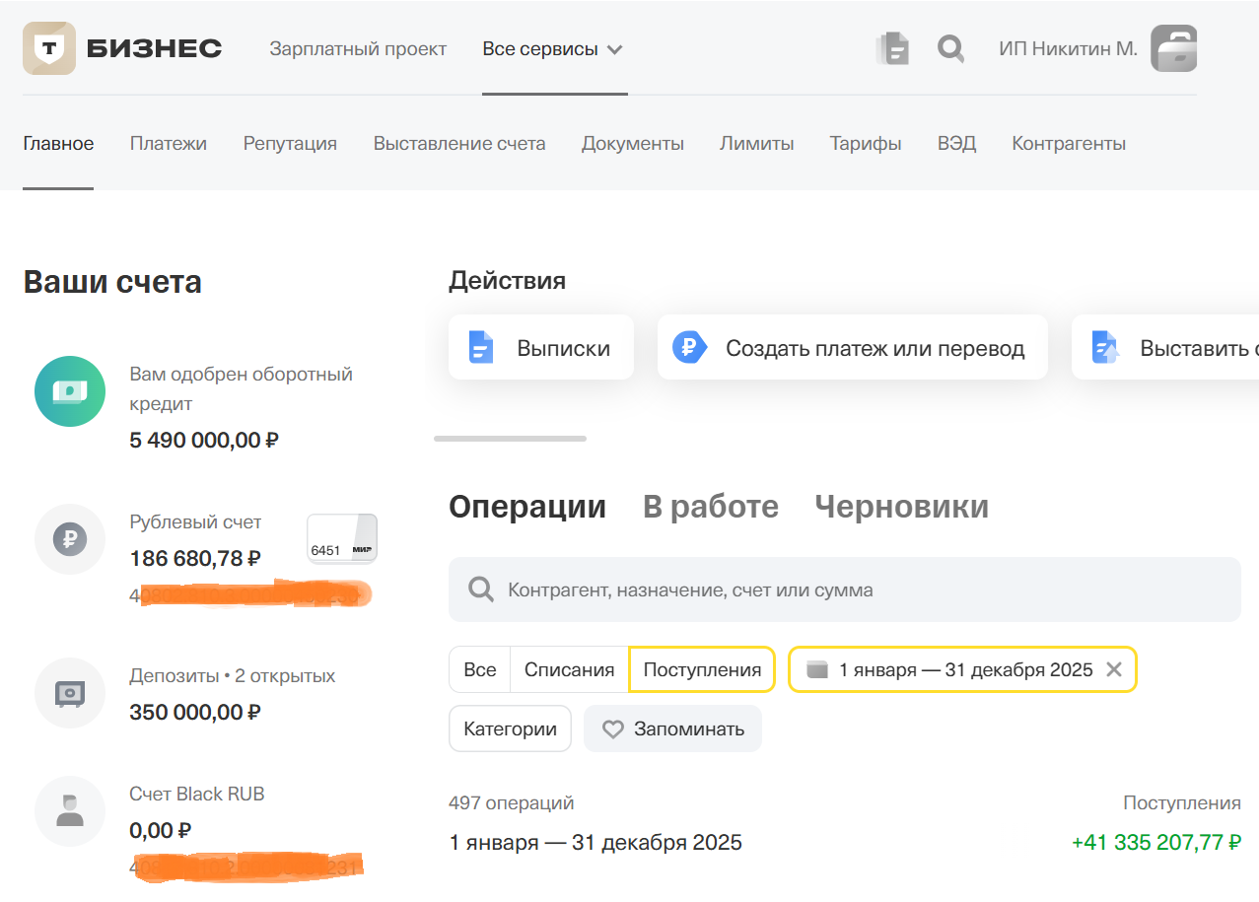Click the T-Business shield logo
The image size is (1259, 902).
(48, 49)
